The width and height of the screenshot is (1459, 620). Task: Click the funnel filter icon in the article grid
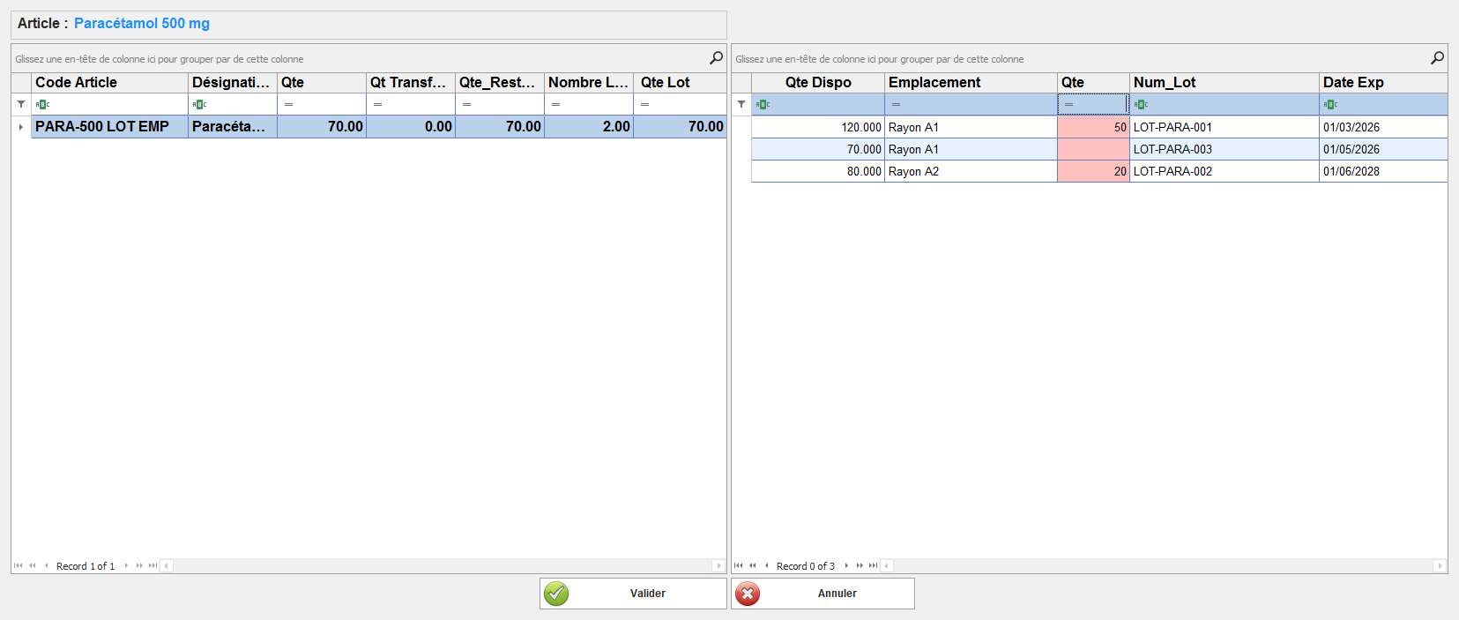21,104
